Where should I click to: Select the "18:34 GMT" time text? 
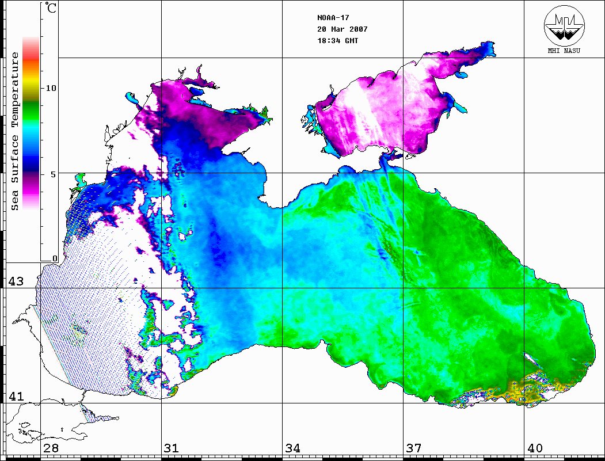pyautogui.click(x=337, y=41)
